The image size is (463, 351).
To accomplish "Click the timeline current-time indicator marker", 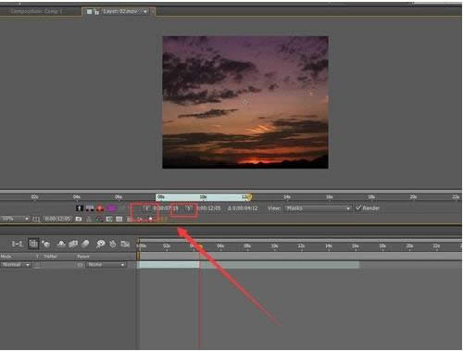I will (200, 247).
